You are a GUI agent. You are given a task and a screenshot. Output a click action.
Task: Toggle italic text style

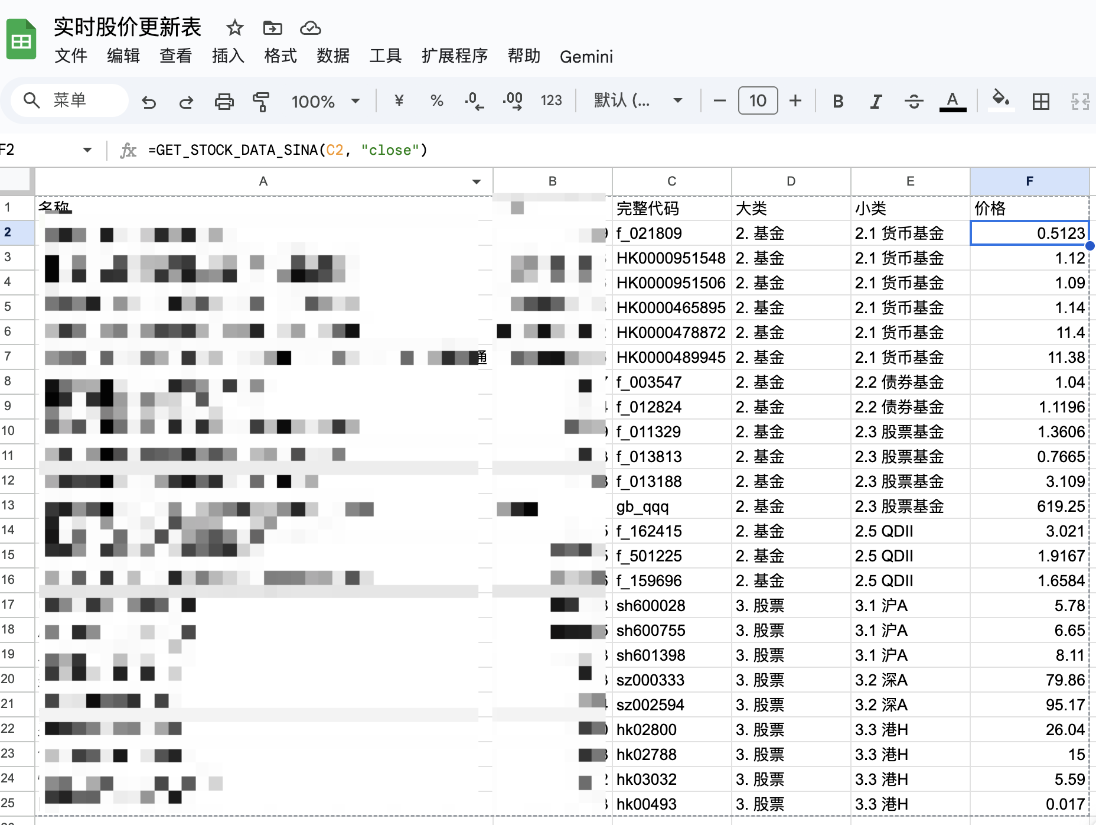[x=876, y=102]
